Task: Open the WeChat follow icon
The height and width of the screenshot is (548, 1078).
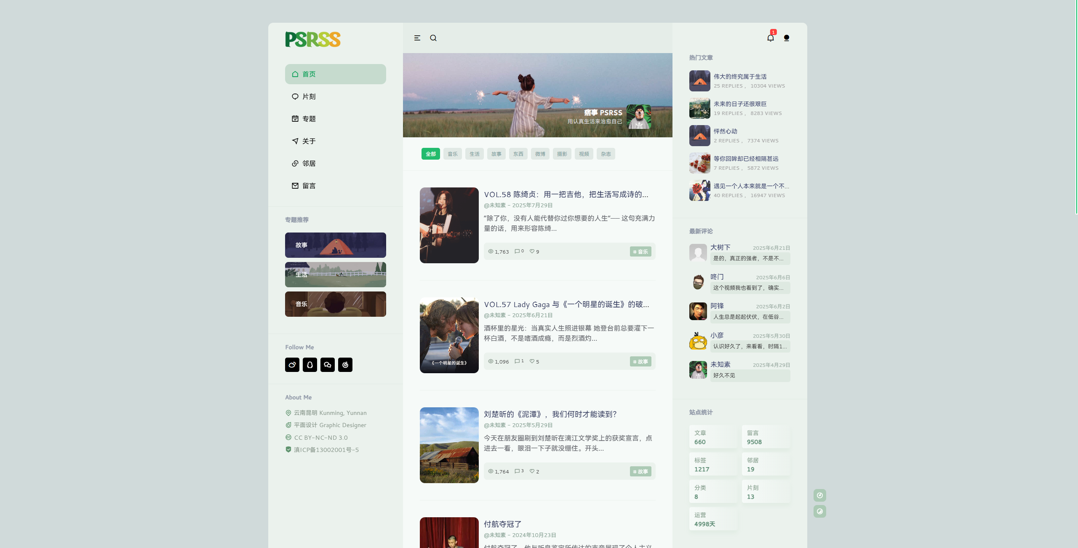Action: click(328, 365)
